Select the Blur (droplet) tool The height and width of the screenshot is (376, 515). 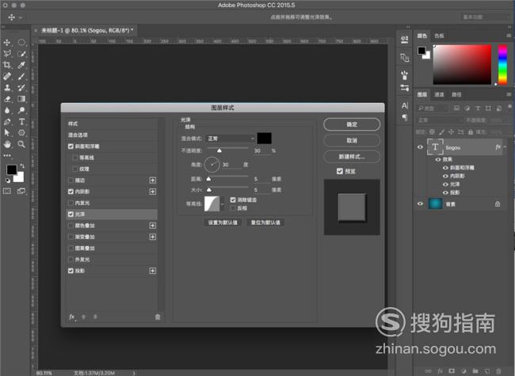(7, 110)
